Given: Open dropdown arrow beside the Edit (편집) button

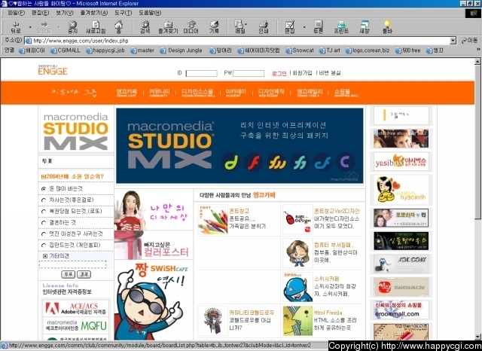Looking at the screenshot, I should (304, 27).
